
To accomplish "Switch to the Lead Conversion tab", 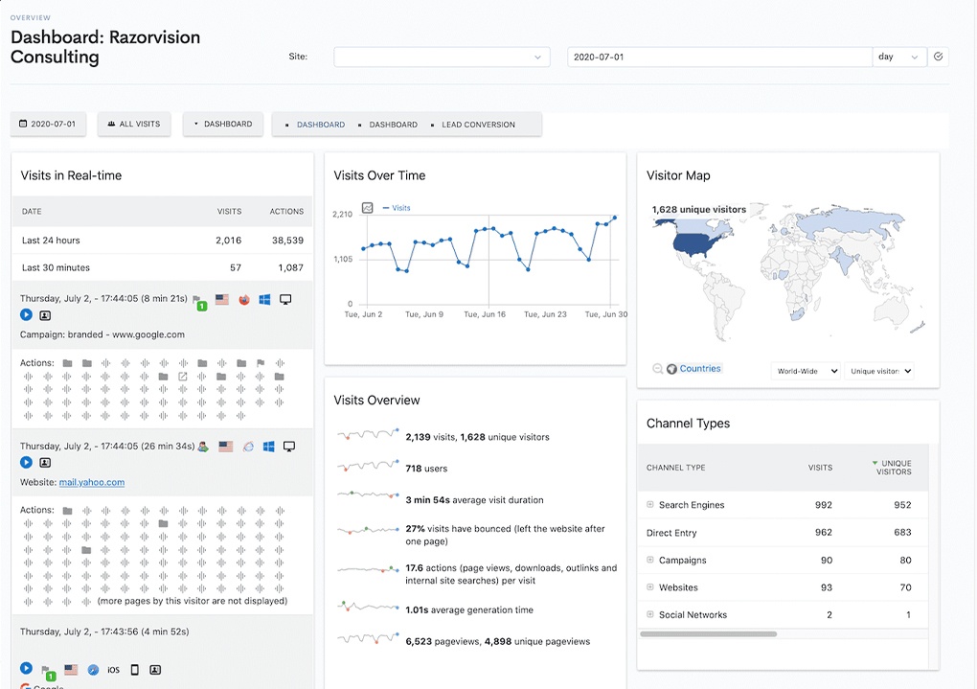I will [477, 125].
